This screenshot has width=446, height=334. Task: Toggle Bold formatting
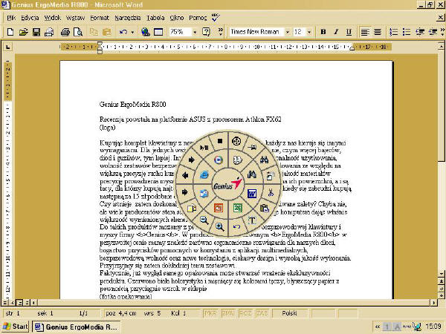(x=323, y=32)
